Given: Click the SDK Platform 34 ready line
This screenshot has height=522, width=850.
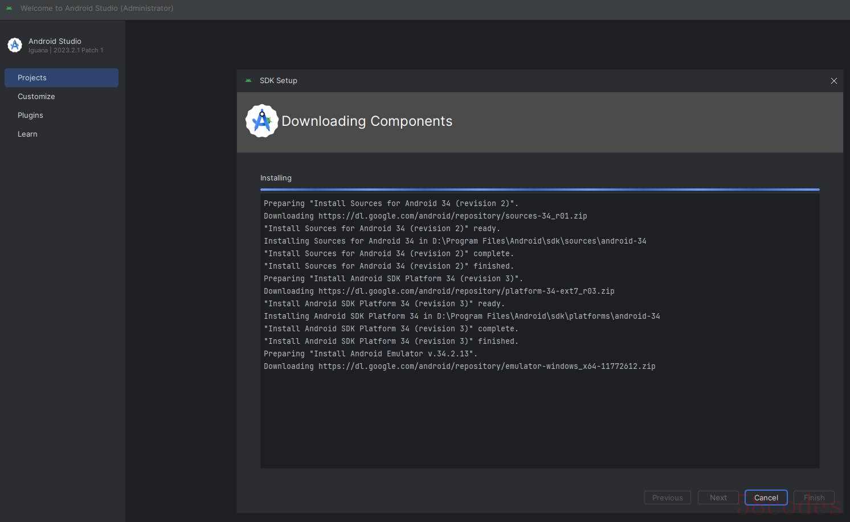Looking at the screenshot, I should coord(384,303).
